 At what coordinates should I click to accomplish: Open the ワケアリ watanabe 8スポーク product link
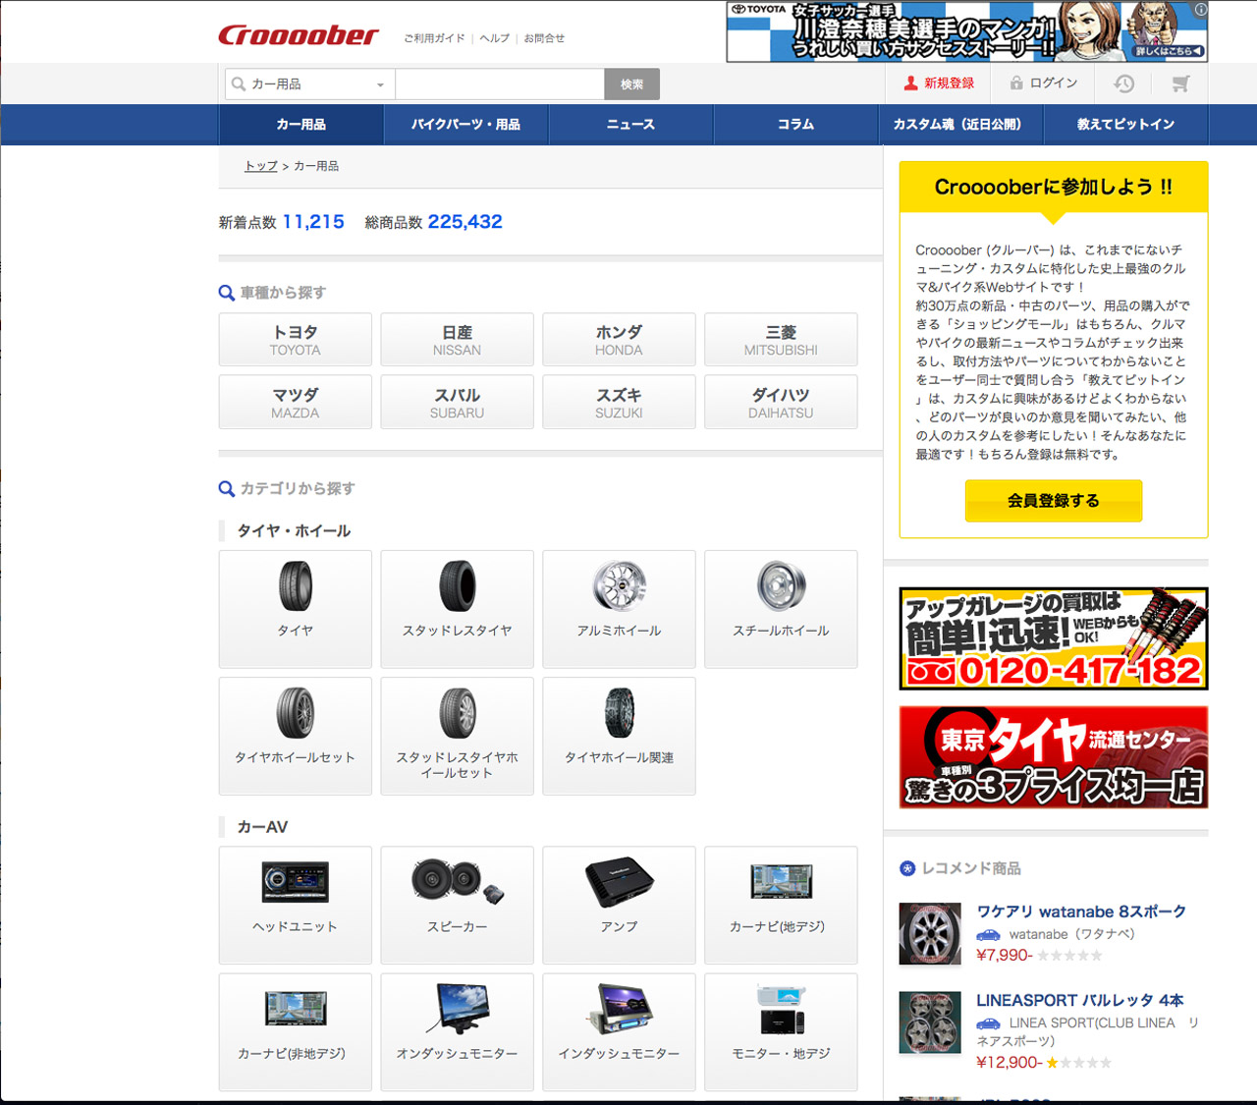coord(1081,912)
